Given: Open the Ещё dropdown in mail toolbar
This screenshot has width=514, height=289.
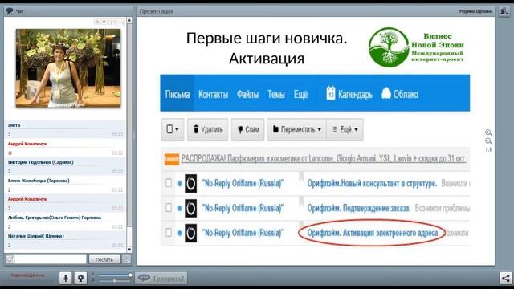Looking at the screenshot, I should [x=345, y=130].
